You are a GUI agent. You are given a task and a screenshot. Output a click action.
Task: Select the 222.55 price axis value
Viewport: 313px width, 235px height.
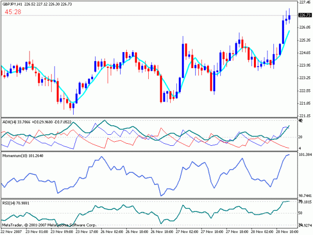point(305,91)
